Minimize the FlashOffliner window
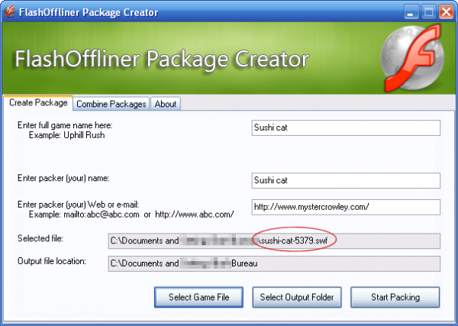This screenshot has height=326, width=458. tap(411, 12)
